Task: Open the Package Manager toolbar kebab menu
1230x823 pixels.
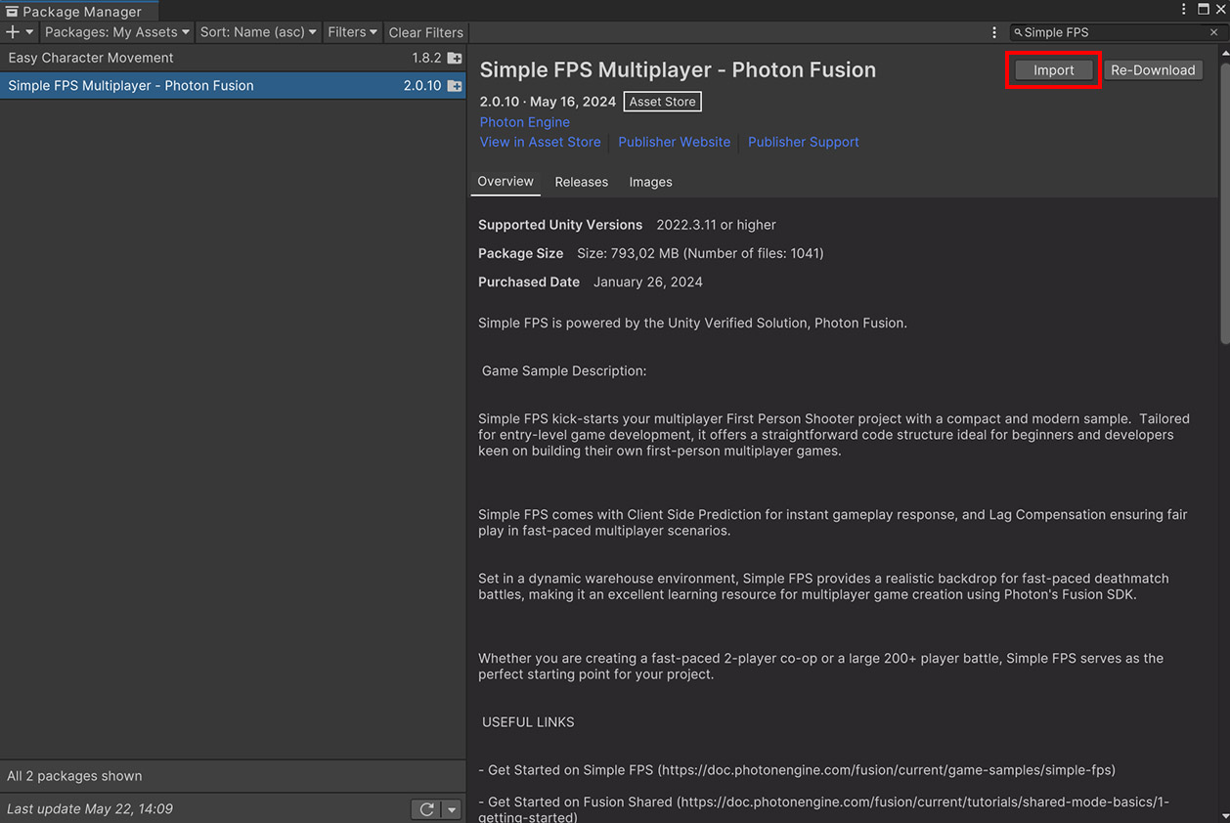Action: (x=994, y=32)
